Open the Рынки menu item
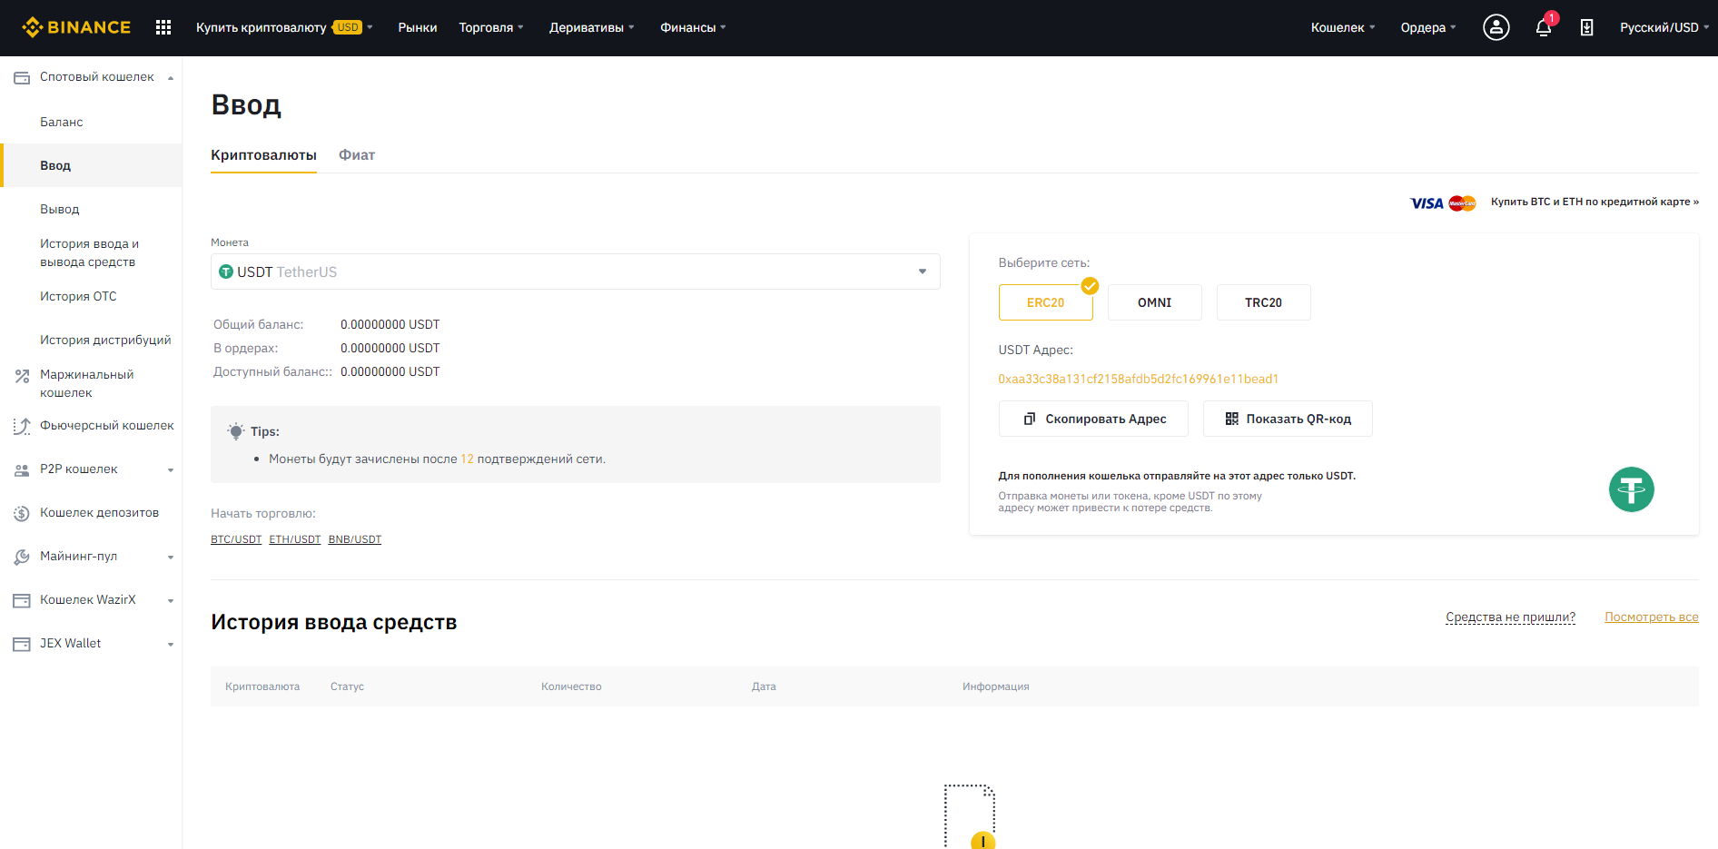The image size is (1718, 849). [x=418, y=27]
